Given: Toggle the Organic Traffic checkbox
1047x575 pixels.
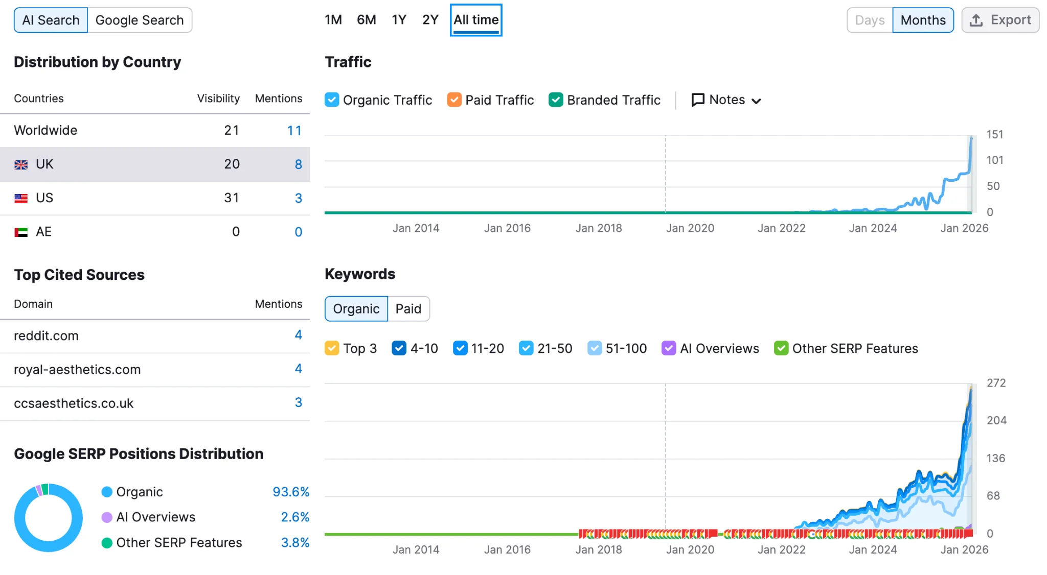Looking at the screenshot, I should (x=332, y=100).
